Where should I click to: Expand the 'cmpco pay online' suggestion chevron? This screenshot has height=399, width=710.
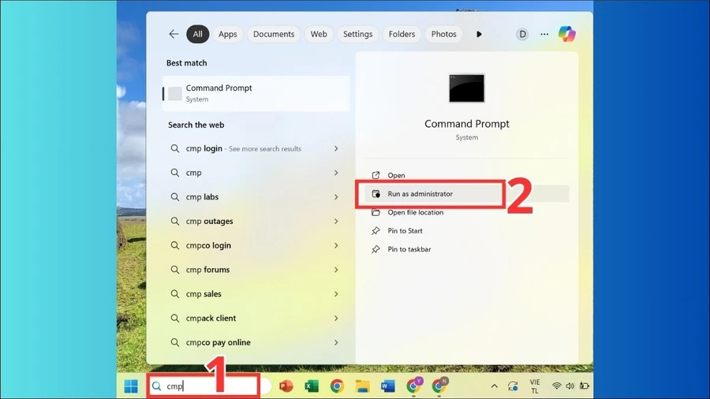(336, 342)
